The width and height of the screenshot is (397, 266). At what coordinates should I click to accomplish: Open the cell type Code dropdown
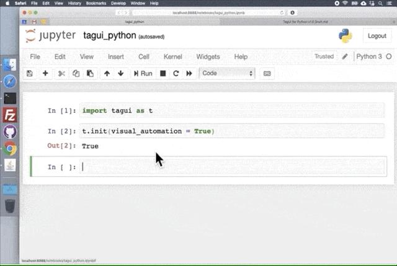tap(227, 73)
